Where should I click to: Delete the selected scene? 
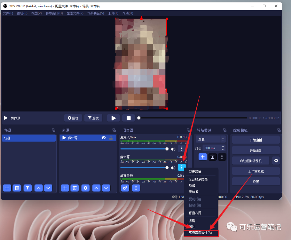coord(17,188)
